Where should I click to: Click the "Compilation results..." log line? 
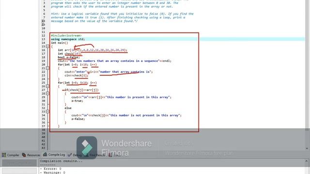[61, 161]
